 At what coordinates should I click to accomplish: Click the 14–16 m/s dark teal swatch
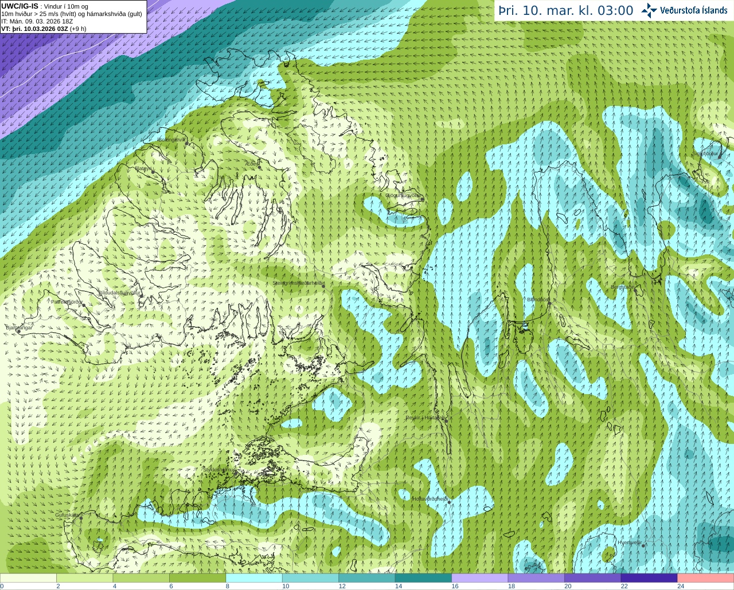point(423,578)
